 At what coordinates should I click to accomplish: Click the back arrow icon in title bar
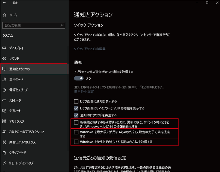(4, 3)
